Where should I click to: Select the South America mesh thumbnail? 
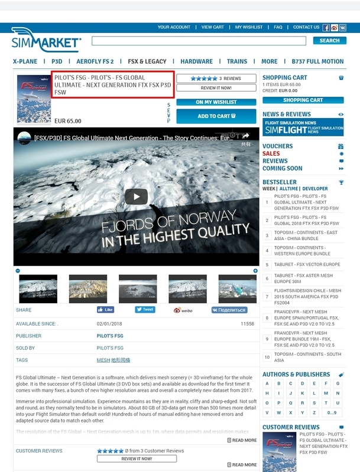87,289
